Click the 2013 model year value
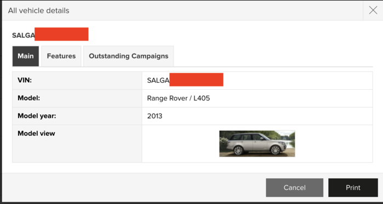This screenshot has width=383, height=204. [155, 116]
